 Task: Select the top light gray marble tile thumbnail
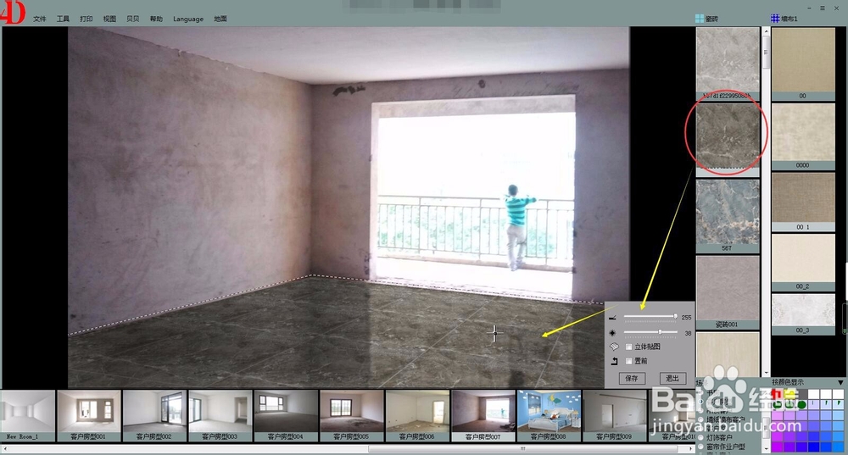728,64
